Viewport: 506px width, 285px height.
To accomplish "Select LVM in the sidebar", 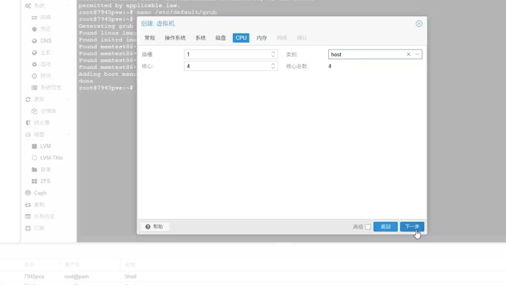I will pos(45,146).
